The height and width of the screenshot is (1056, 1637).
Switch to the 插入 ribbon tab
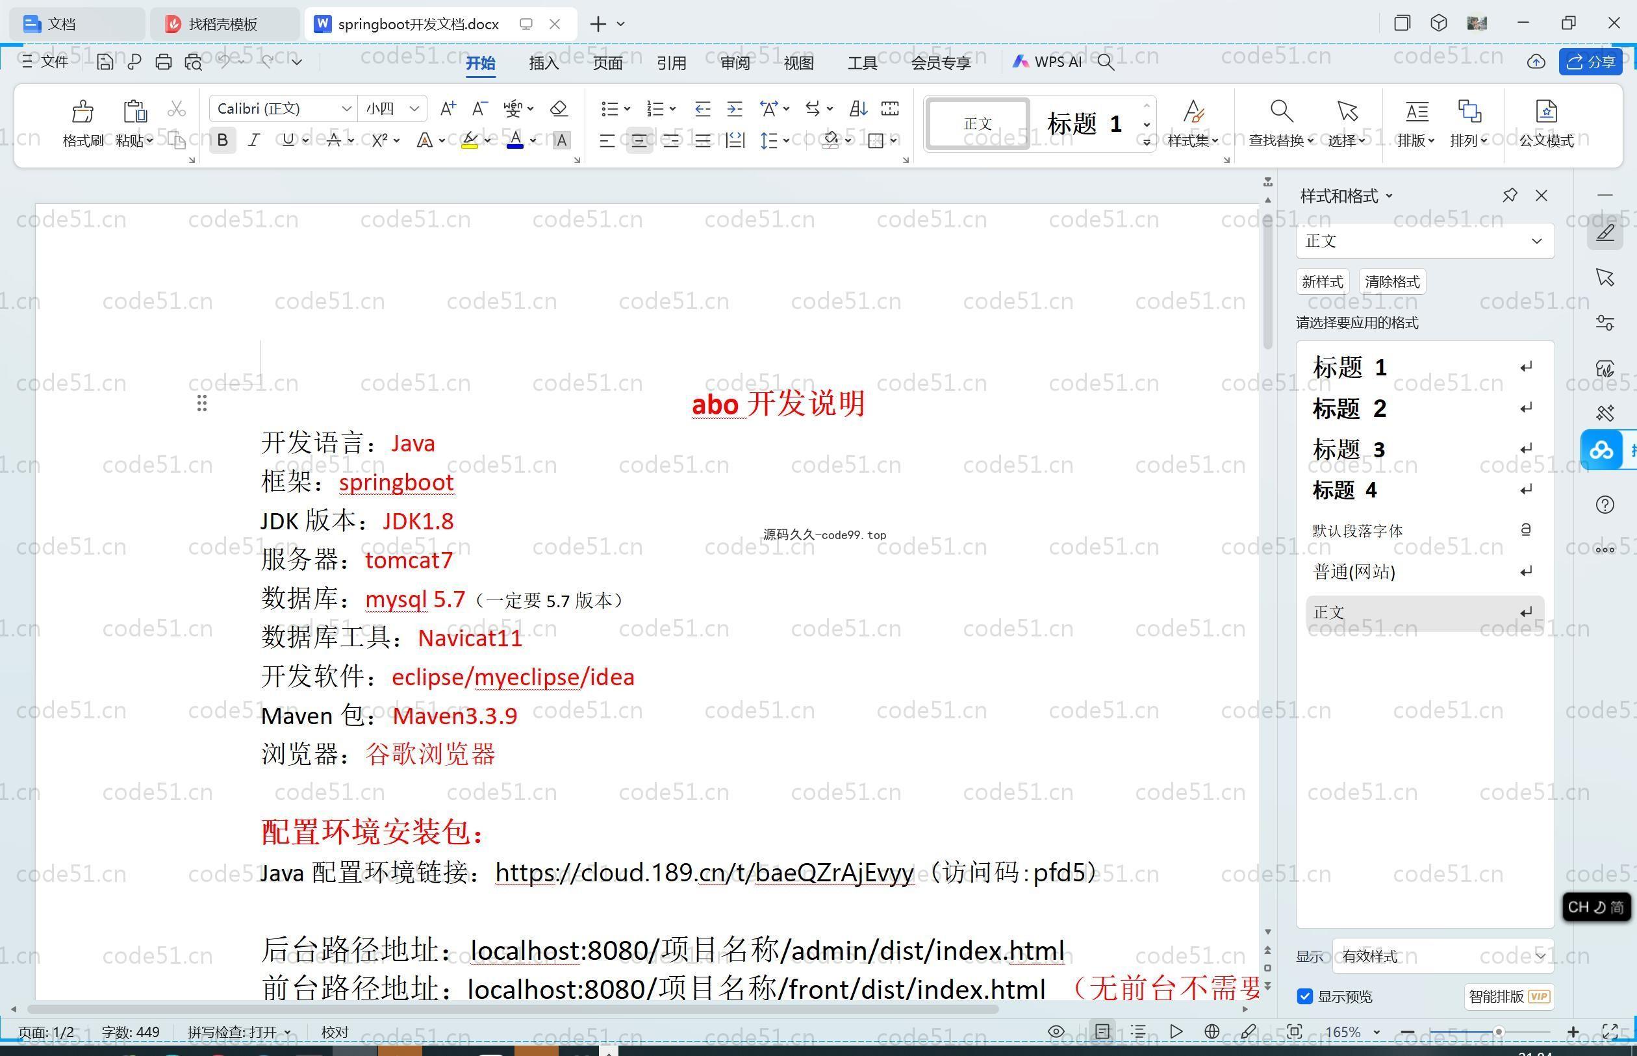click(x=544, y=62)
